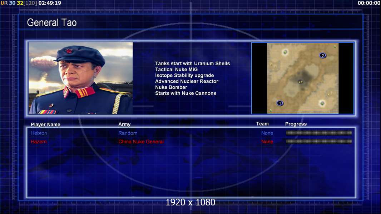
Task: Click the center double-star marker on map
Action: click(x=301, y=82)
